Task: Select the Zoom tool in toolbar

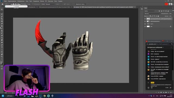Action: coord(2,57)
